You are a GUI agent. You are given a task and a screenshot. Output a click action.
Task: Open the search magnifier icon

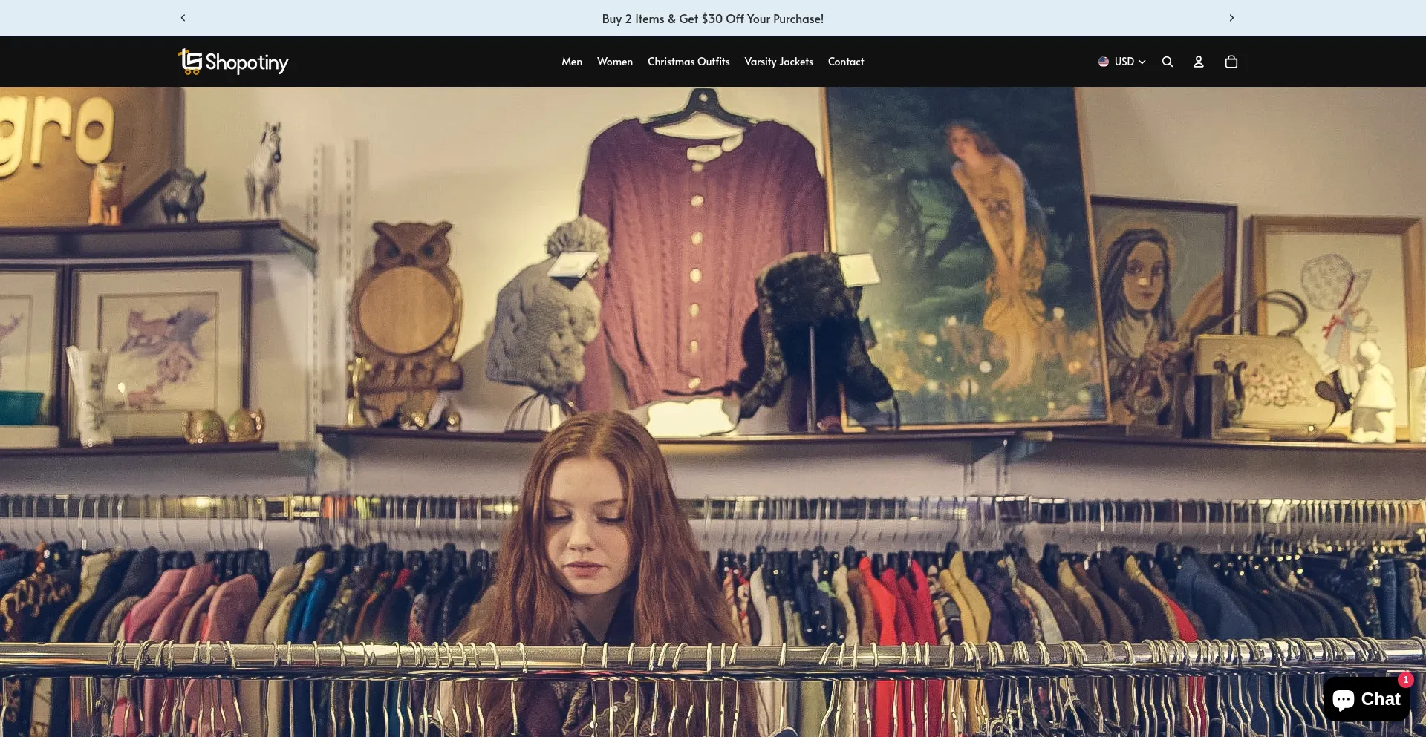click(x=1167, y=62)
